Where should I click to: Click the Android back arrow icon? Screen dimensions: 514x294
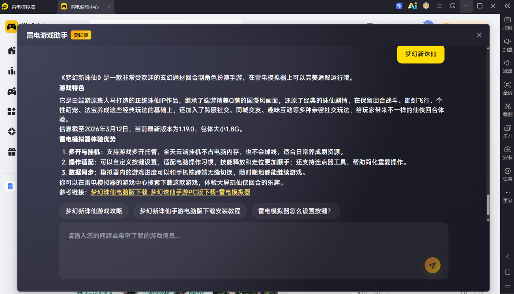pyautogui.click(x=508, y=257)
